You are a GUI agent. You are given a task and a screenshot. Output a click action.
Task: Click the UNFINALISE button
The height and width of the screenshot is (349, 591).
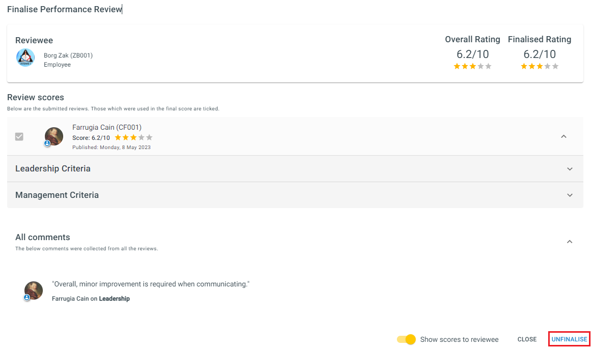click(x=569, y=339)
